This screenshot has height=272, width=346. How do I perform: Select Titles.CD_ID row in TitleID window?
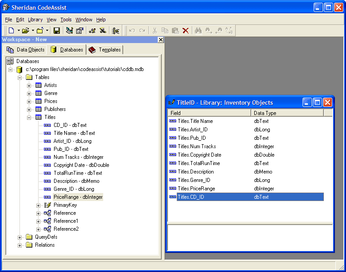click(246, 197)
